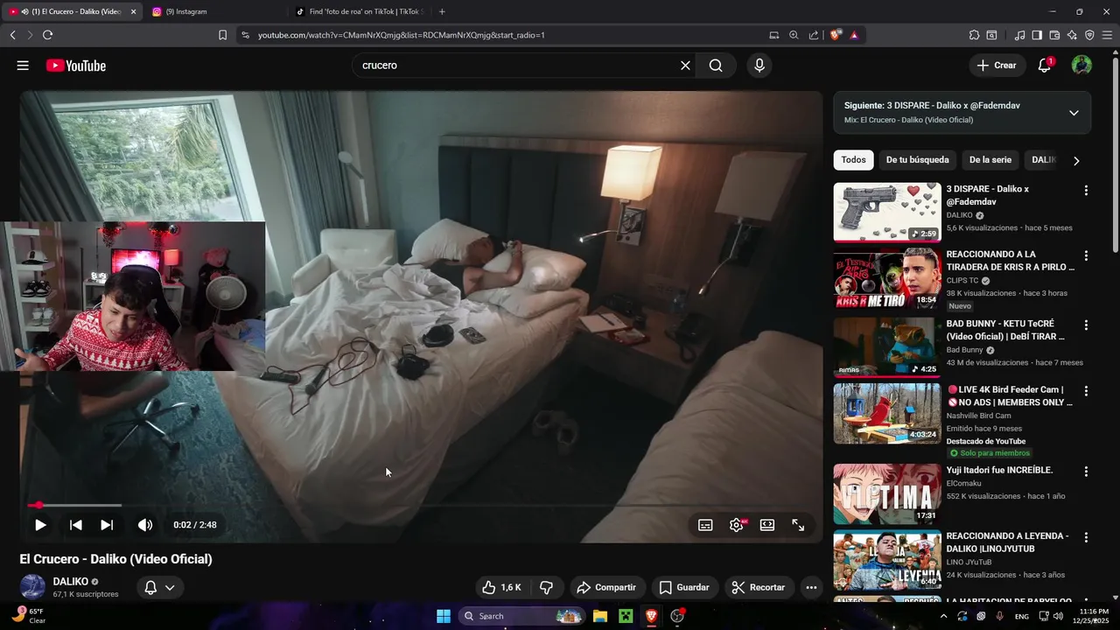The height and width of the screenshot is (630, 1120).
Task: Open the DALIKO channel name link
Action: (x=70, y=581)
